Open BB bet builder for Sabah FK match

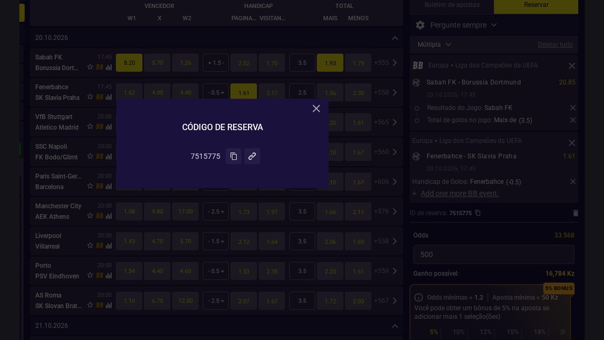(100, 67)
